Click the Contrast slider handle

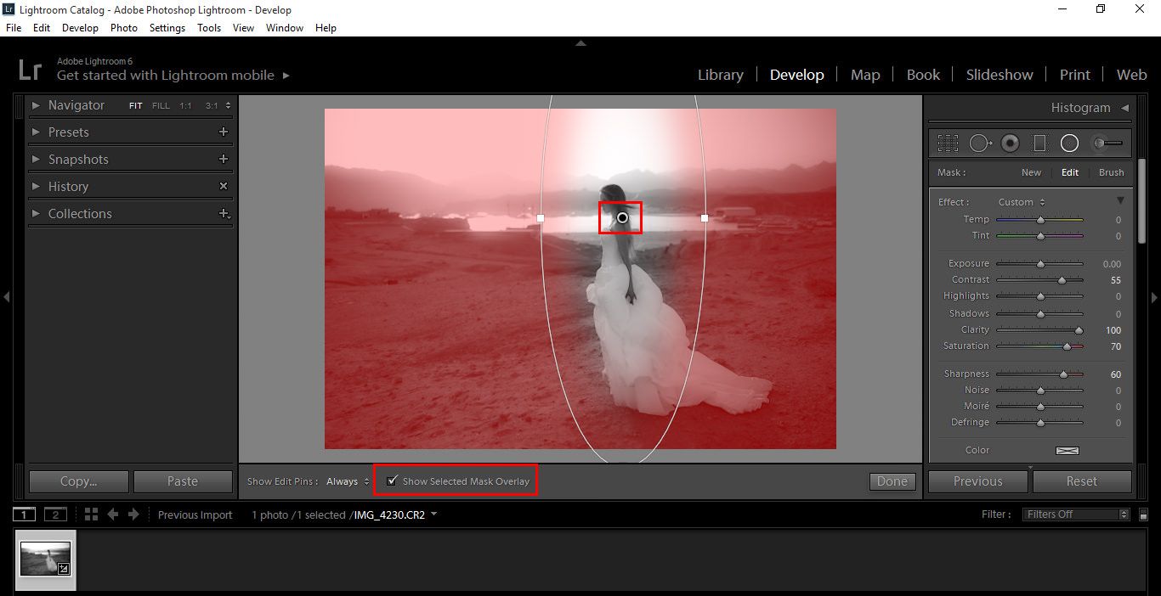pos(1062,280)
